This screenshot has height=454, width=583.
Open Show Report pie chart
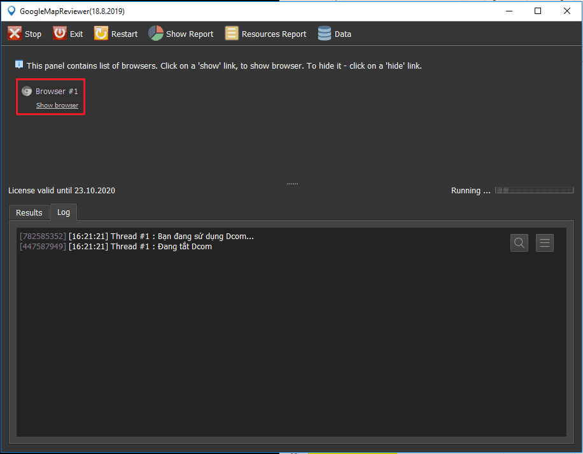pos(156,34)
